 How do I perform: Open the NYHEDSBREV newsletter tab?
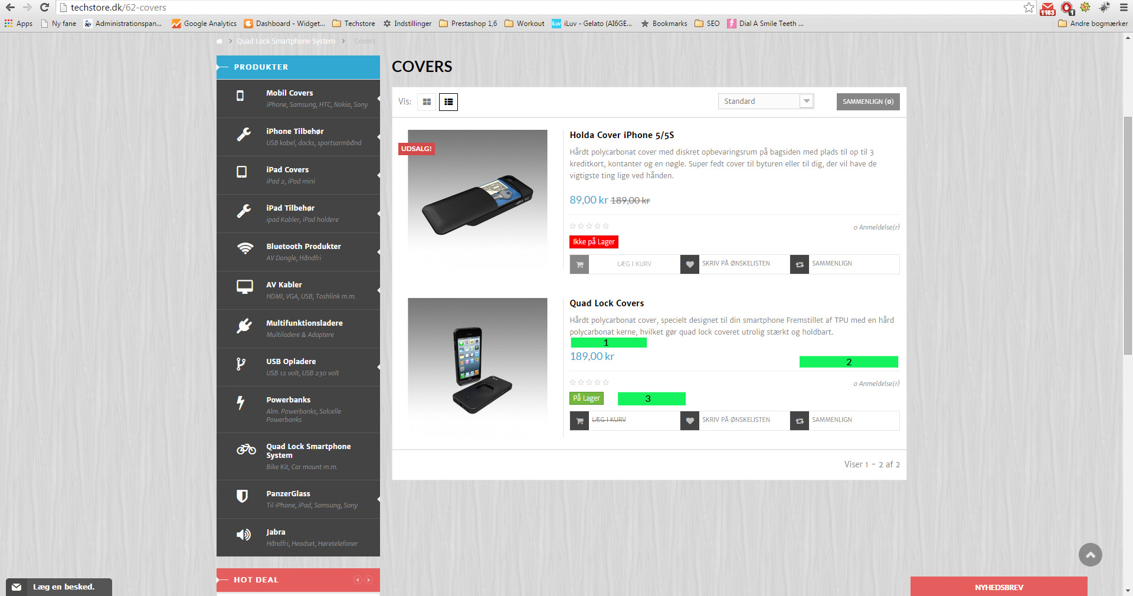[999, 587]
